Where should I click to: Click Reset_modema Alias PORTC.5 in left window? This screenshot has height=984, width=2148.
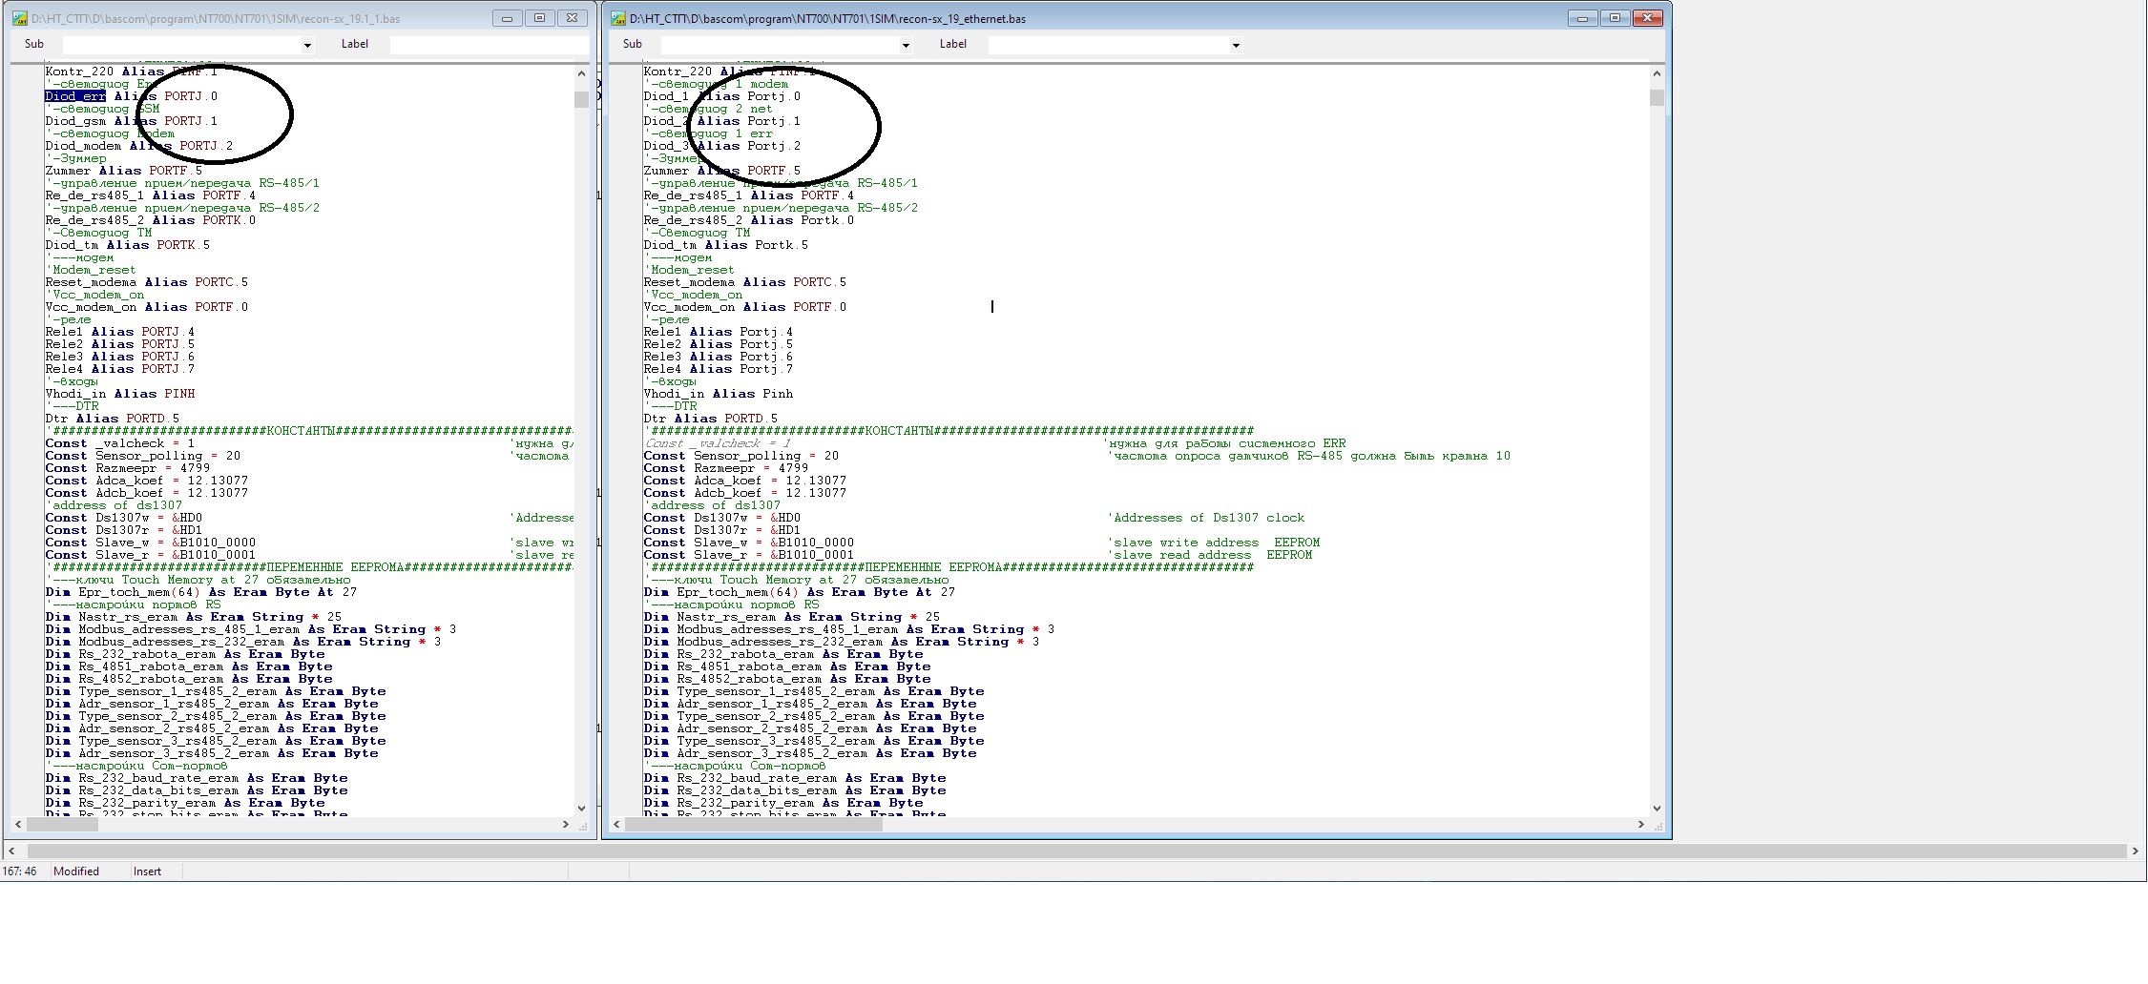(x=147, y=282)
